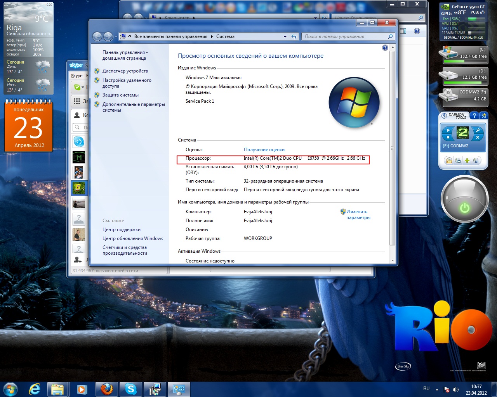
Task: Click Computer window search field behind
Action: (x=378, y=17)
